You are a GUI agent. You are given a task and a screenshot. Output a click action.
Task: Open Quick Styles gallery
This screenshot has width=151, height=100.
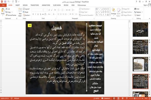(119, 12)
